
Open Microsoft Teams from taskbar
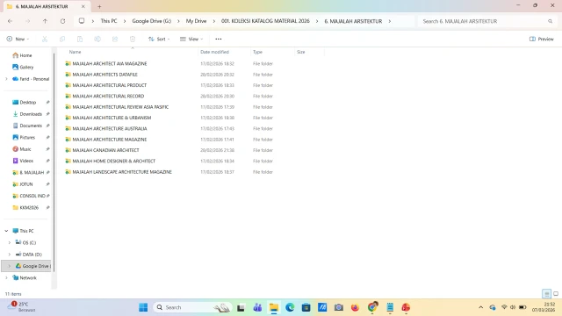(x=257, y=307)
